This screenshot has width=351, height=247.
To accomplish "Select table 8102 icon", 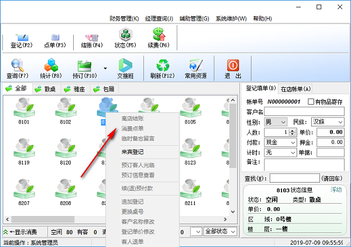I will 66,111.
